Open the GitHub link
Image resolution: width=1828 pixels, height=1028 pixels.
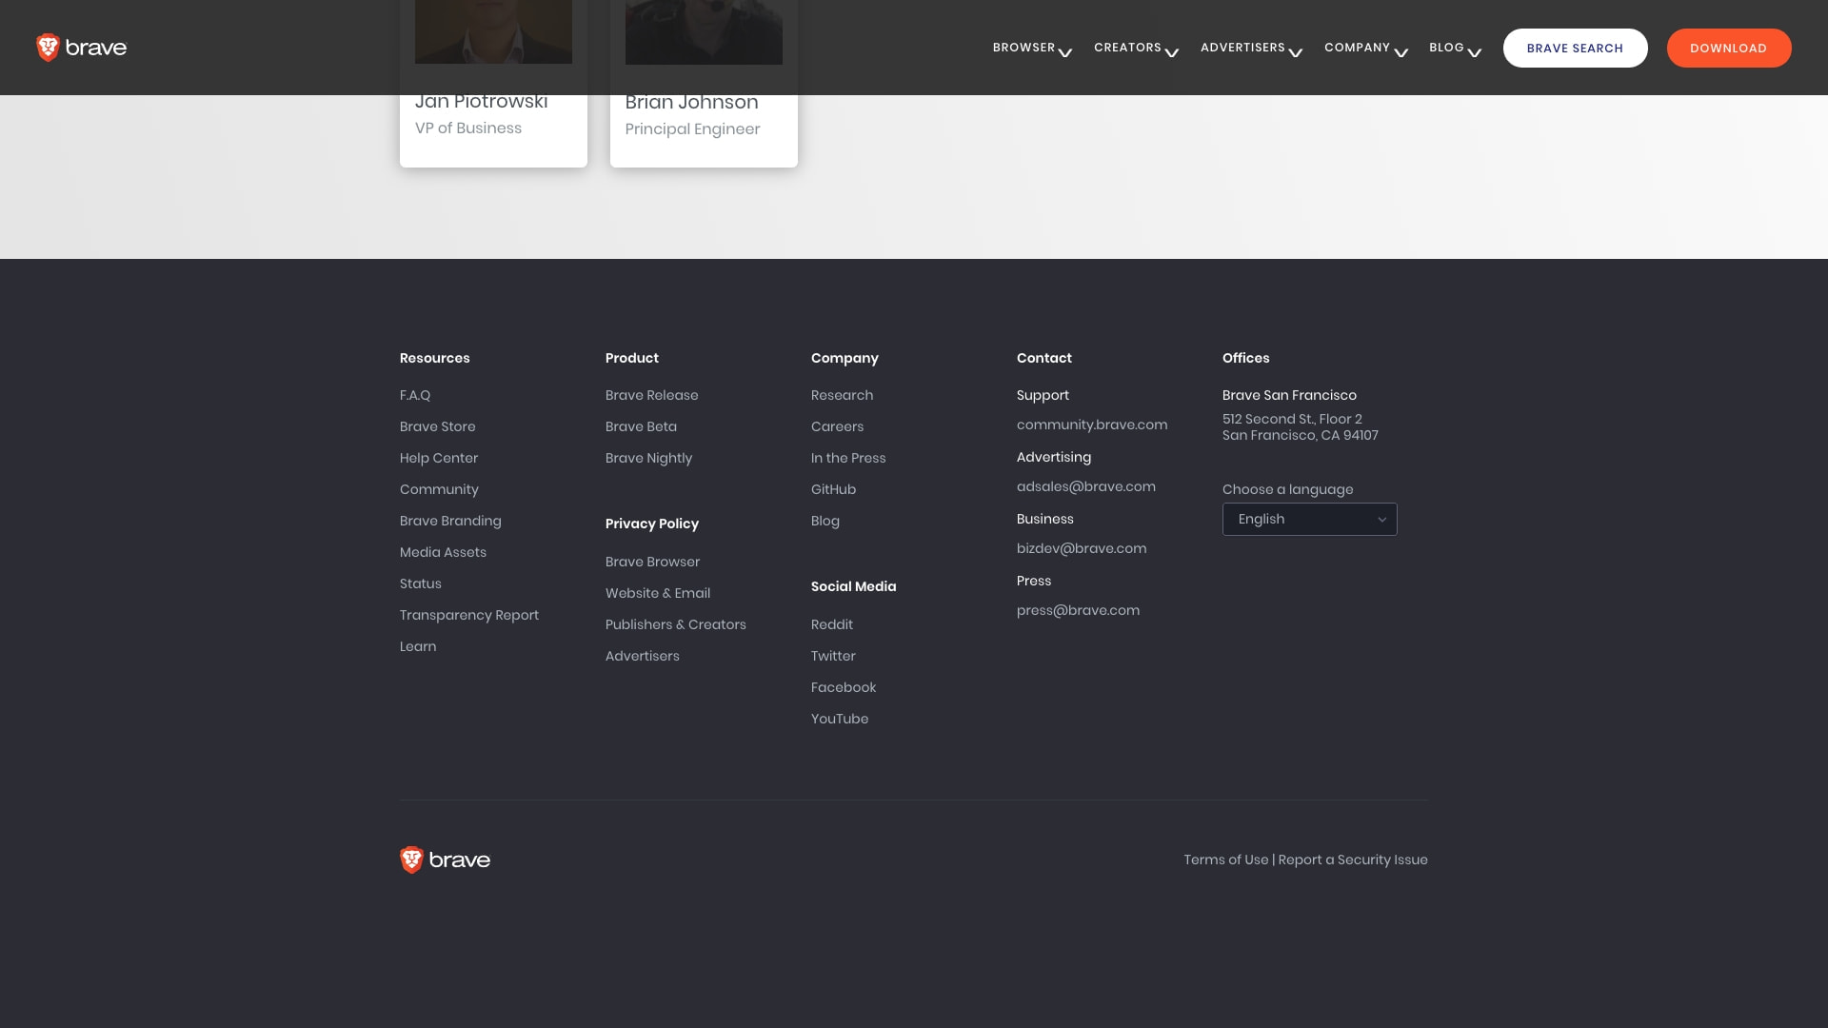coord(834,489)
